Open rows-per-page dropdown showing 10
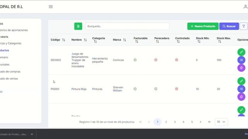This screenshot has width=248, height=139. tap(221, 122)
